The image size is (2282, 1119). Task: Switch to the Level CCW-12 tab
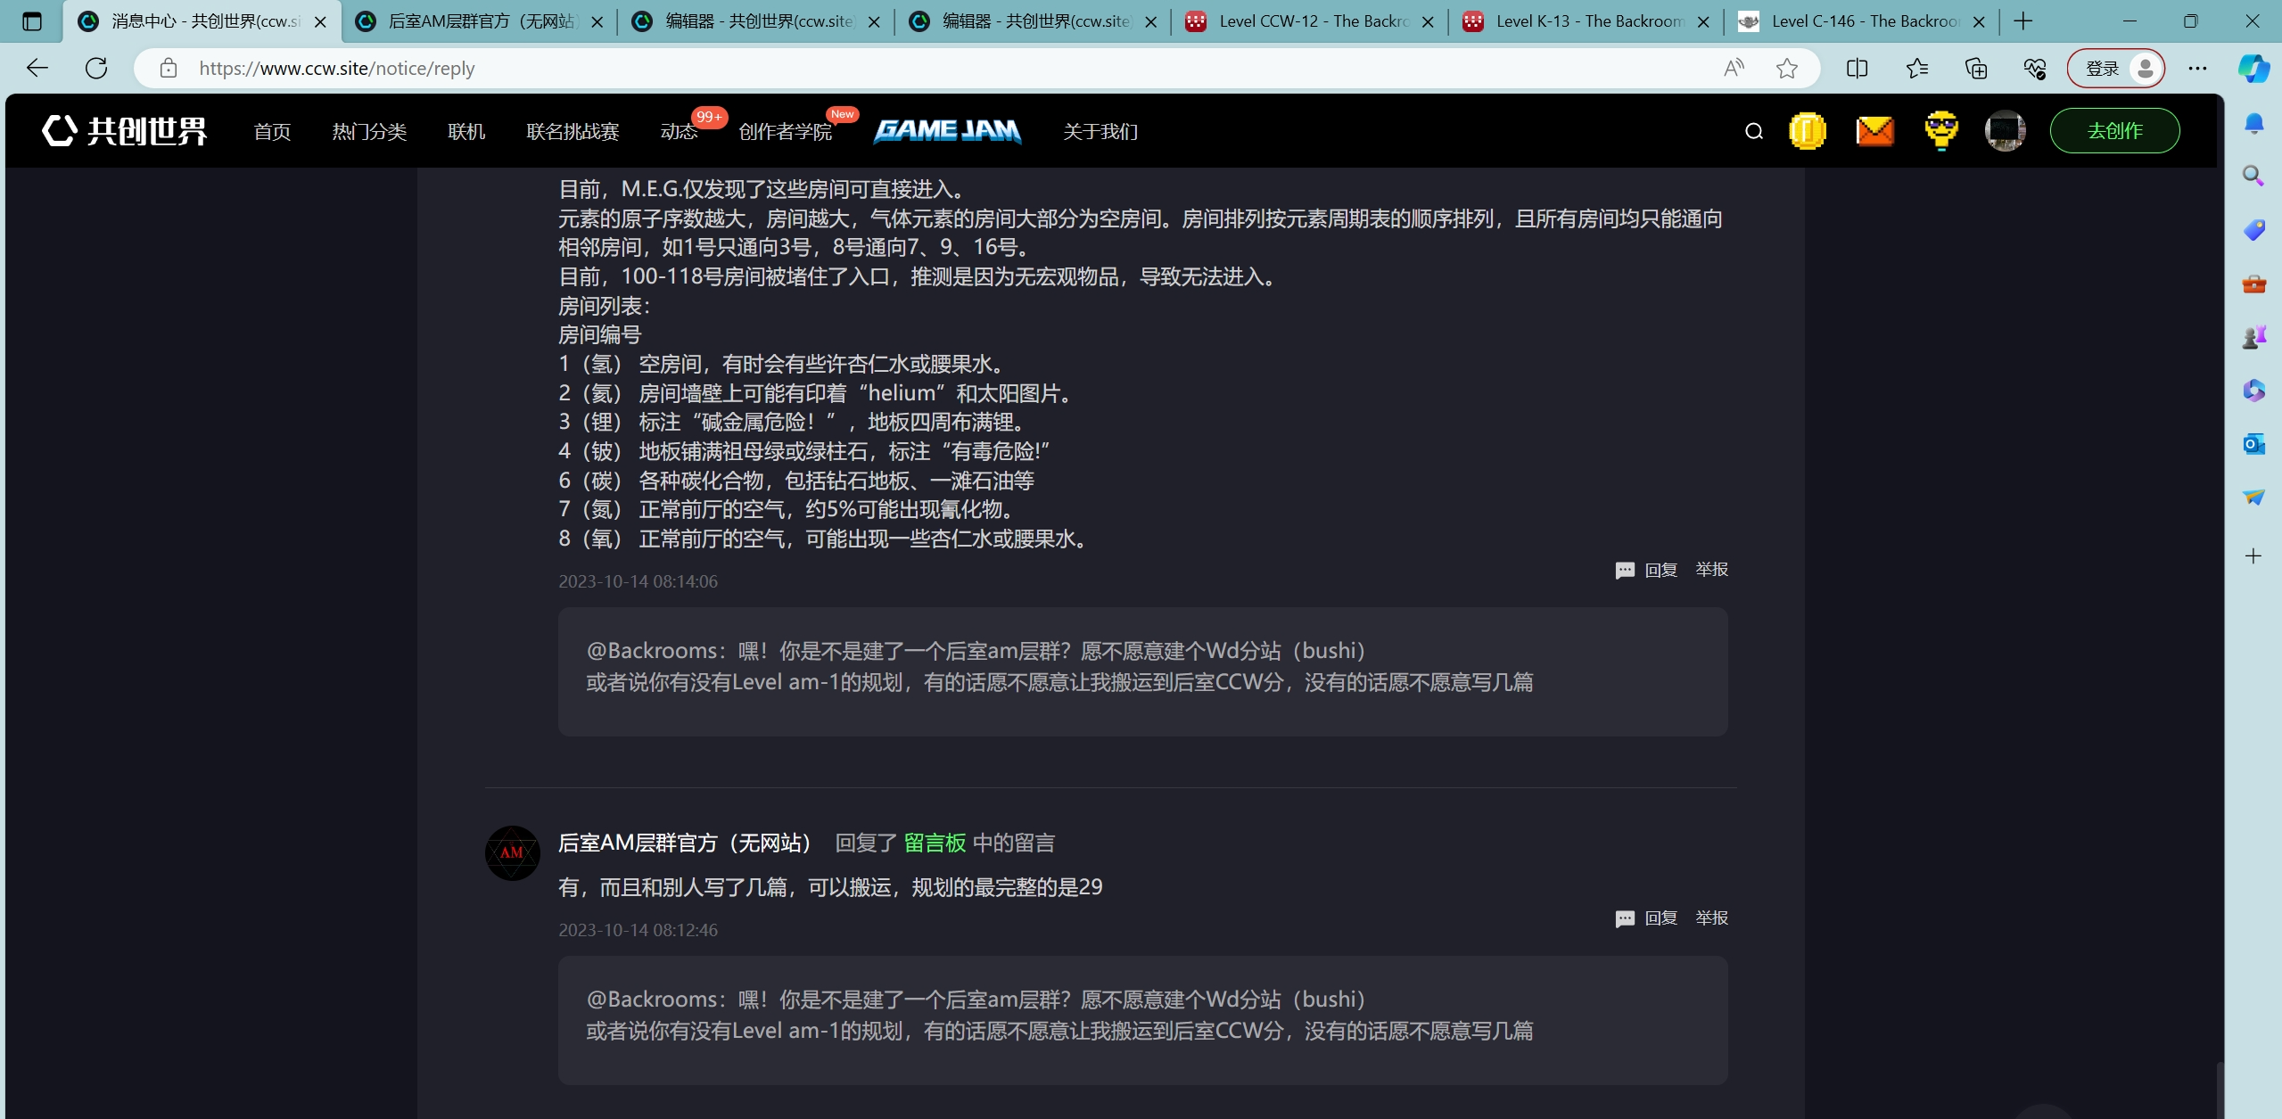coord(1308,21)
